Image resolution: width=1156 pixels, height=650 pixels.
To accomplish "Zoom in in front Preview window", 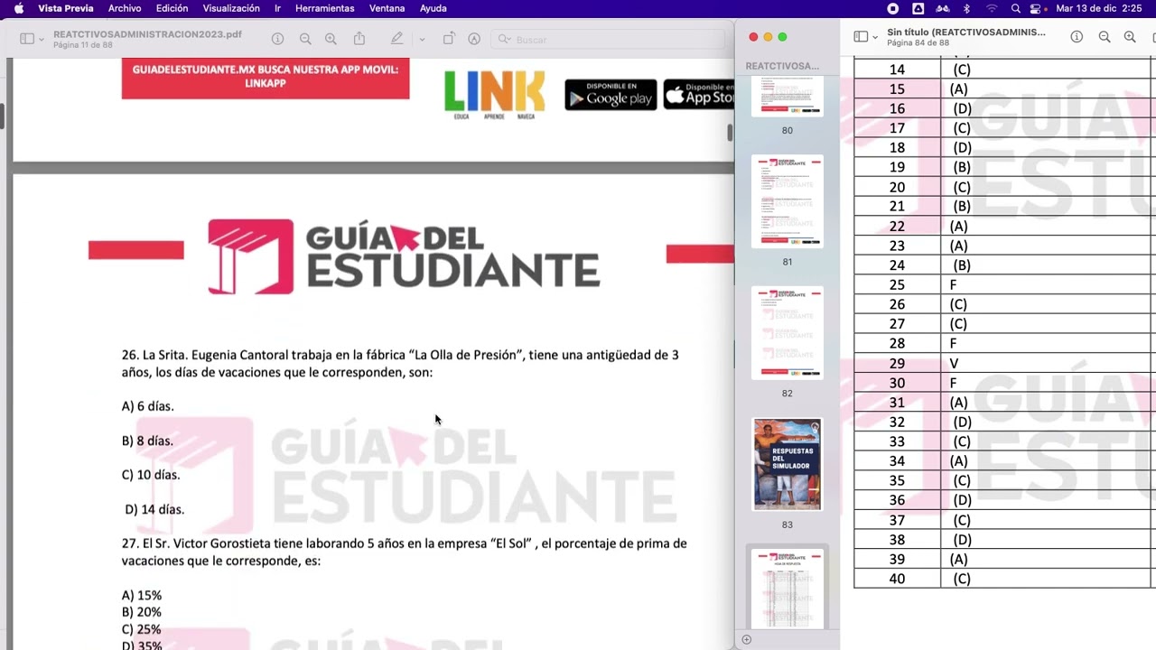I will click(1130, 37).
